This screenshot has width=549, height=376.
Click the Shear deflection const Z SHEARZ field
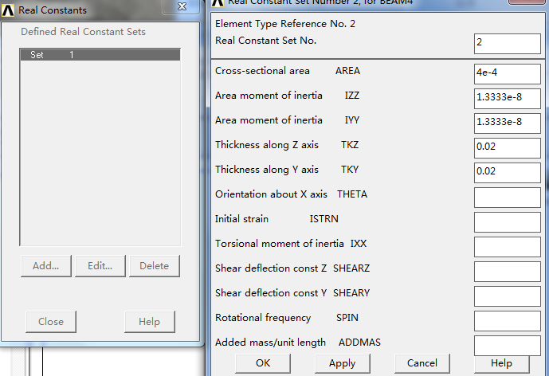508,272
